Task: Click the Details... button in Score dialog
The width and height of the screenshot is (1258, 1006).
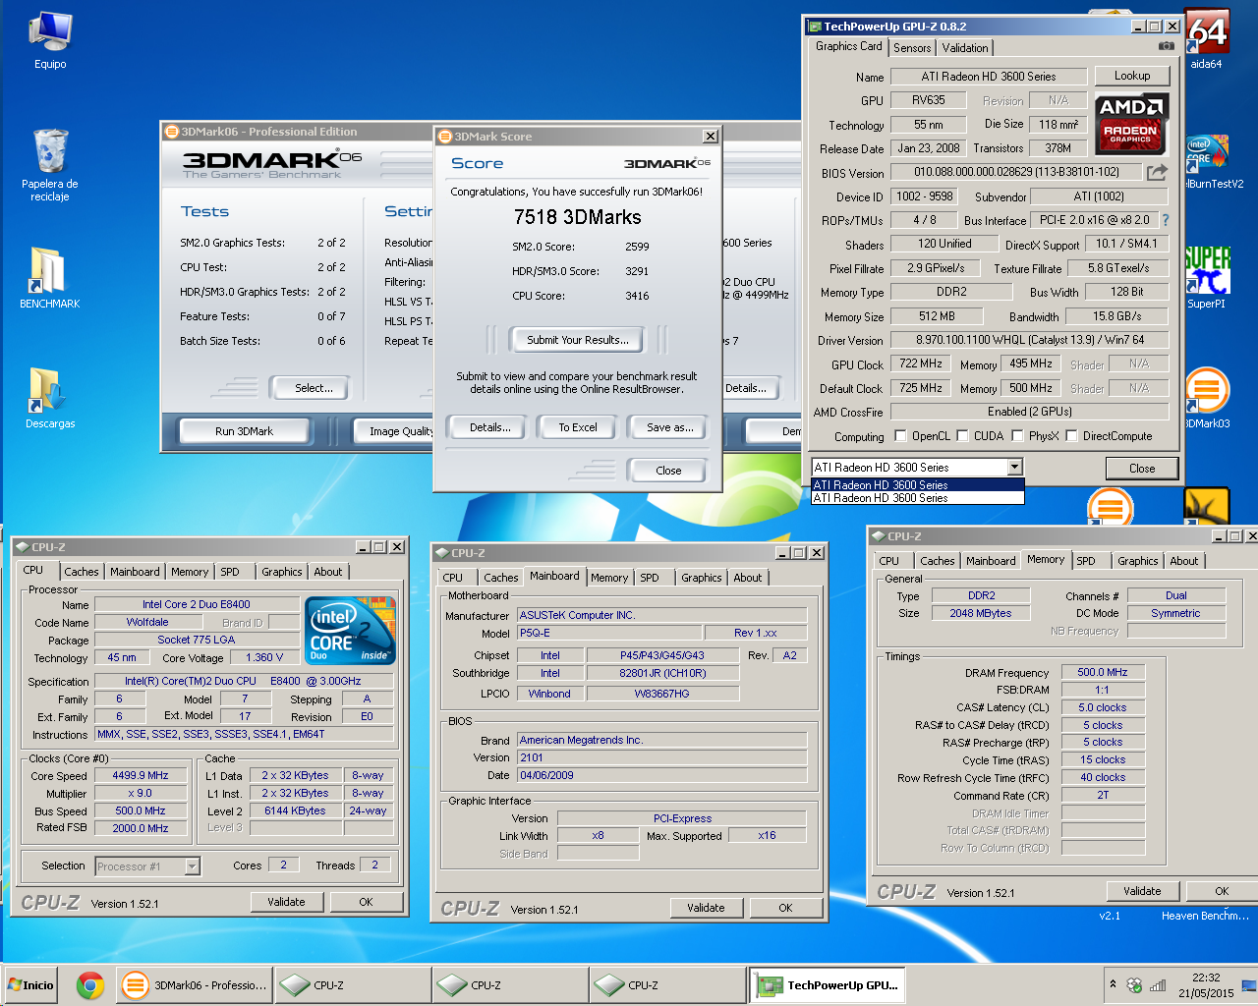Action: pos(489,427)
